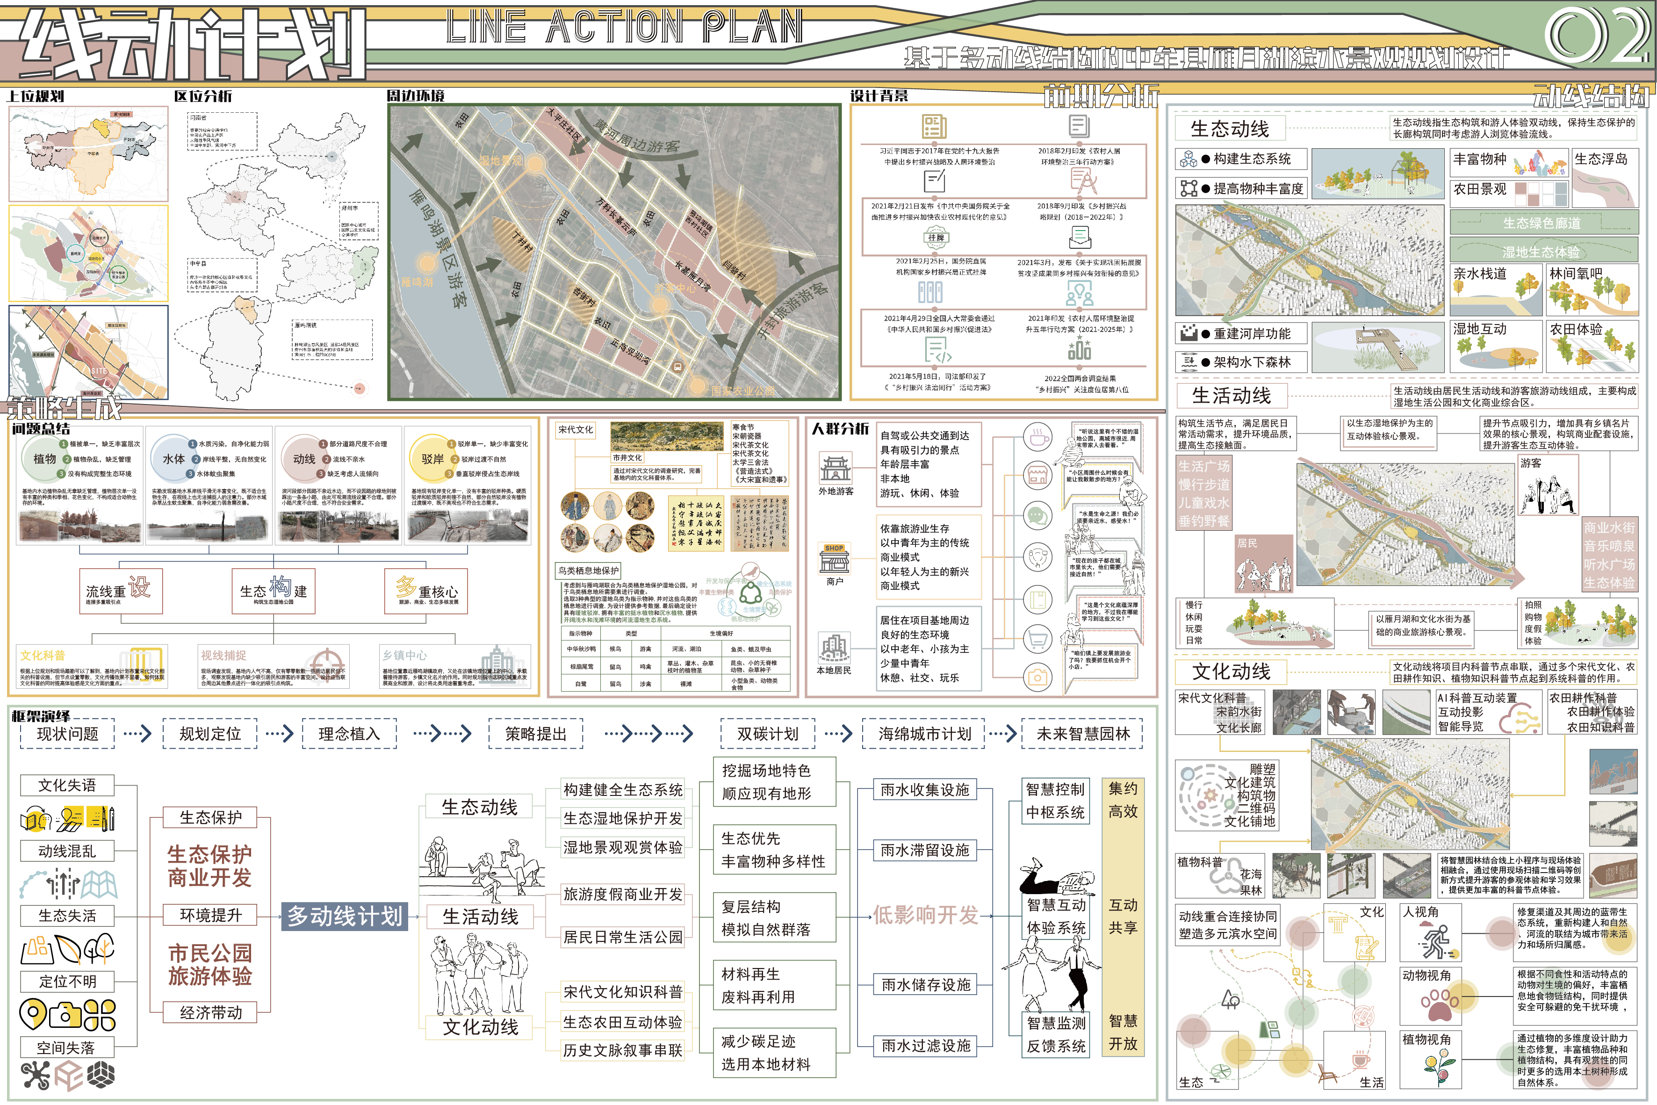Click the cubes icon beside 构建生态系统

pos(1189,159)
